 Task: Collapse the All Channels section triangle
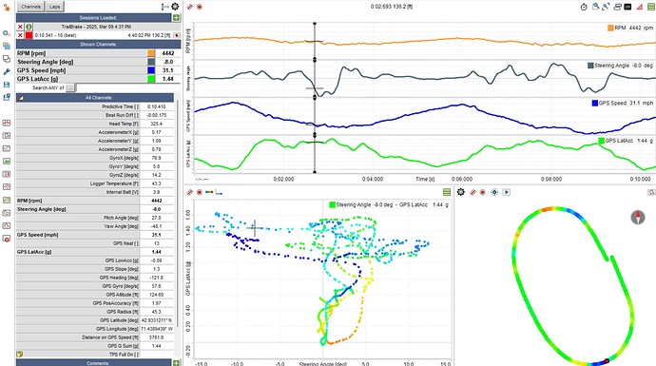pyautogui.click(x=21, y=98)
